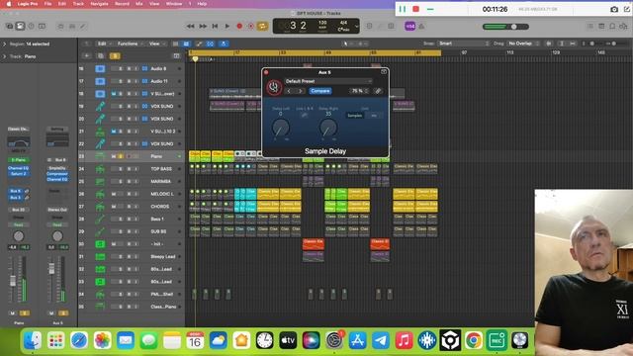
Task: Toggle Sample Delay plugin power button
Action: 274,87
